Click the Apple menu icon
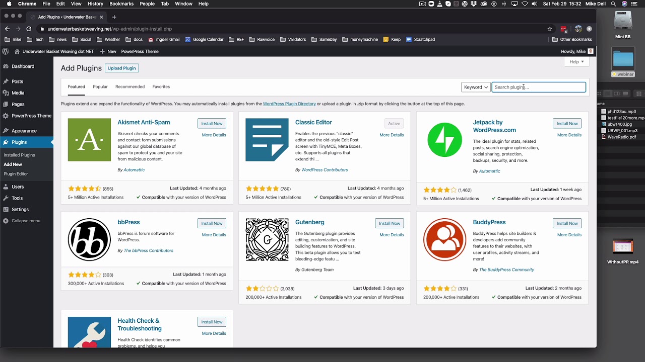The height and width of the screenshot is (362, 645). click(x=9, y=4)
